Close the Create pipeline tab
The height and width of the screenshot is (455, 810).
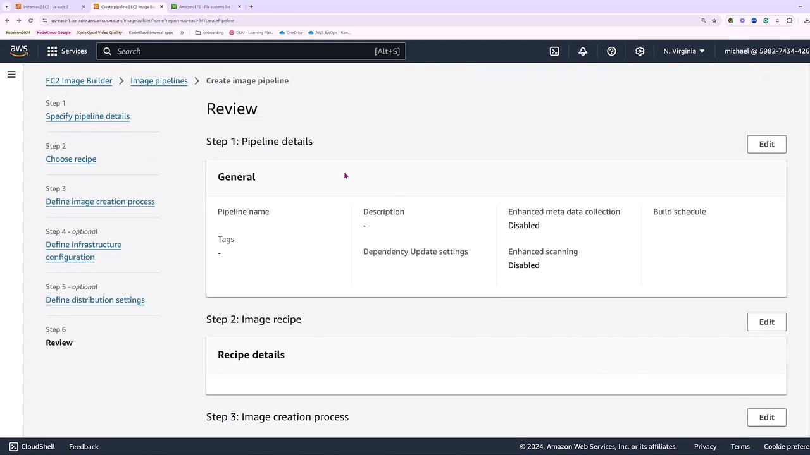pos(161,7)
